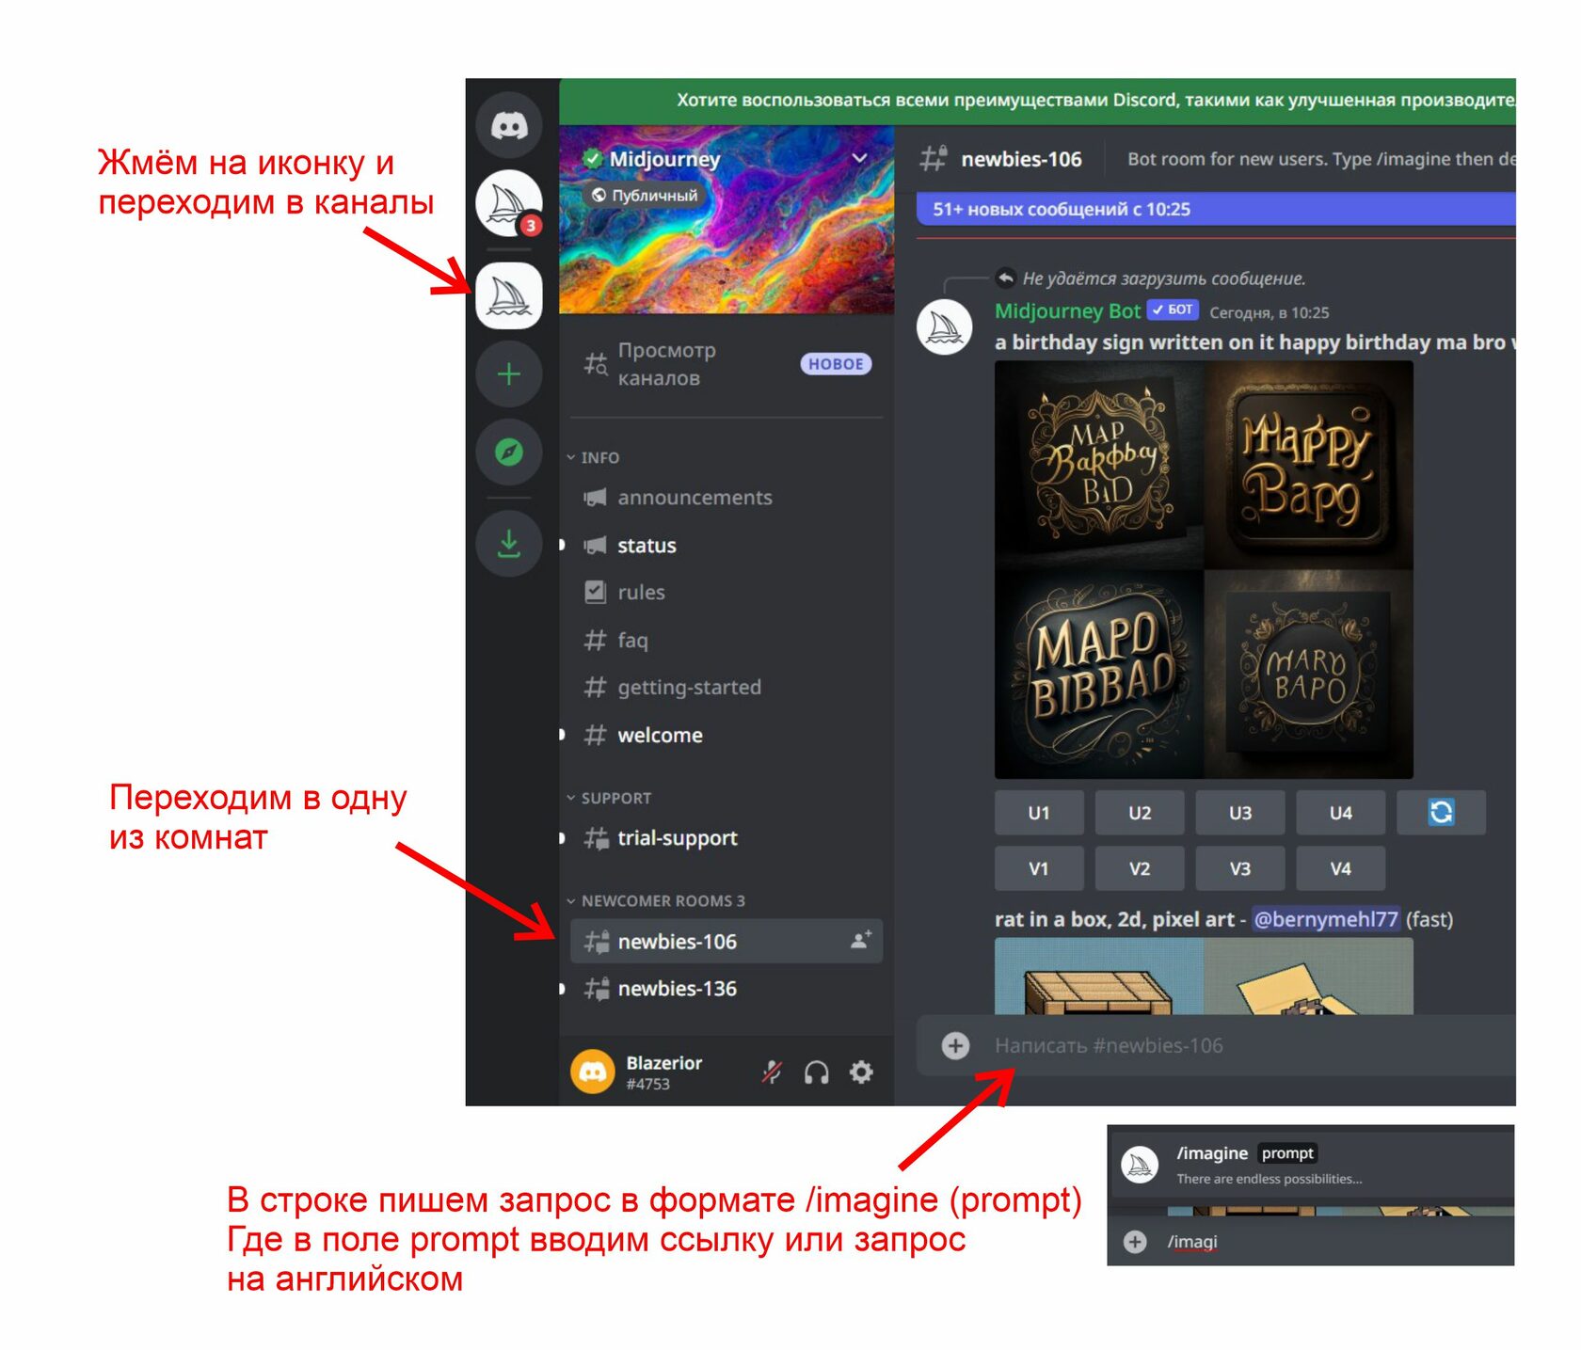Toggle the headphones deafen icon

816,1072
